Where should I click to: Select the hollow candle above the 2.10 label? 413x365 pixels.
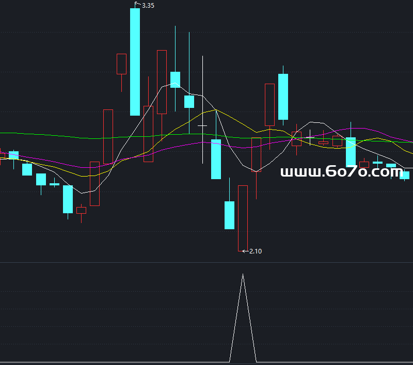click(243, 217)
